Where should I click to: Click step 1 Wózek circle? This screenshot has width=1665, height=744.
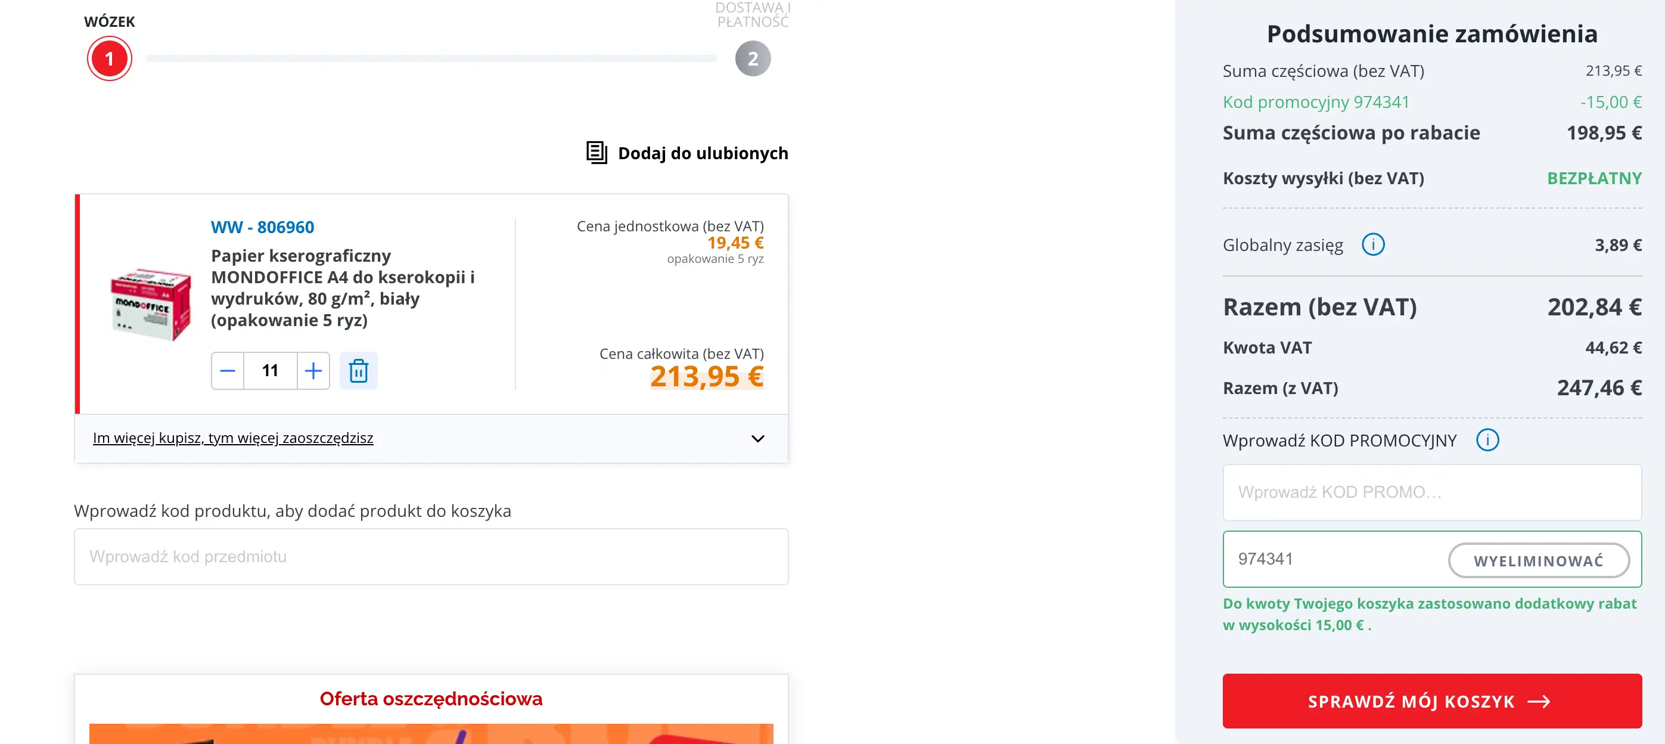pos(109,59)
